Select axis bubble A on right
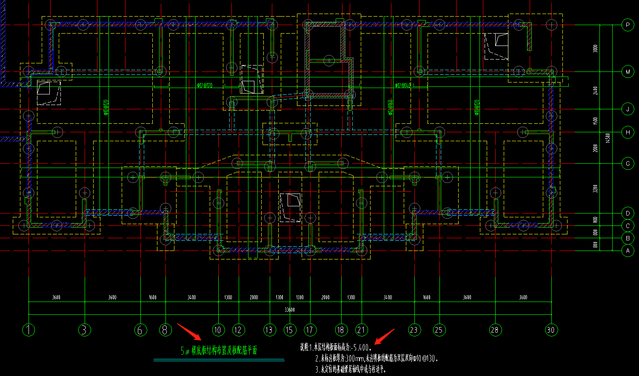This screenshot has height=376, width=639. [x=628, y=251]
